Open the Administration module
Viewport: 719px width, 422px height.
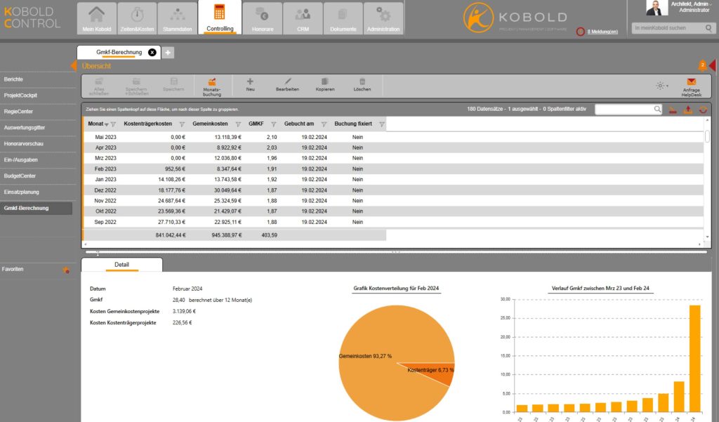point(383,18)
